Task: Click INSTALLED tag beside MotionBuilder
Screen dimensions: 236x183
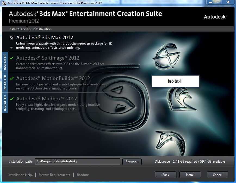Action: pos(5,82)
